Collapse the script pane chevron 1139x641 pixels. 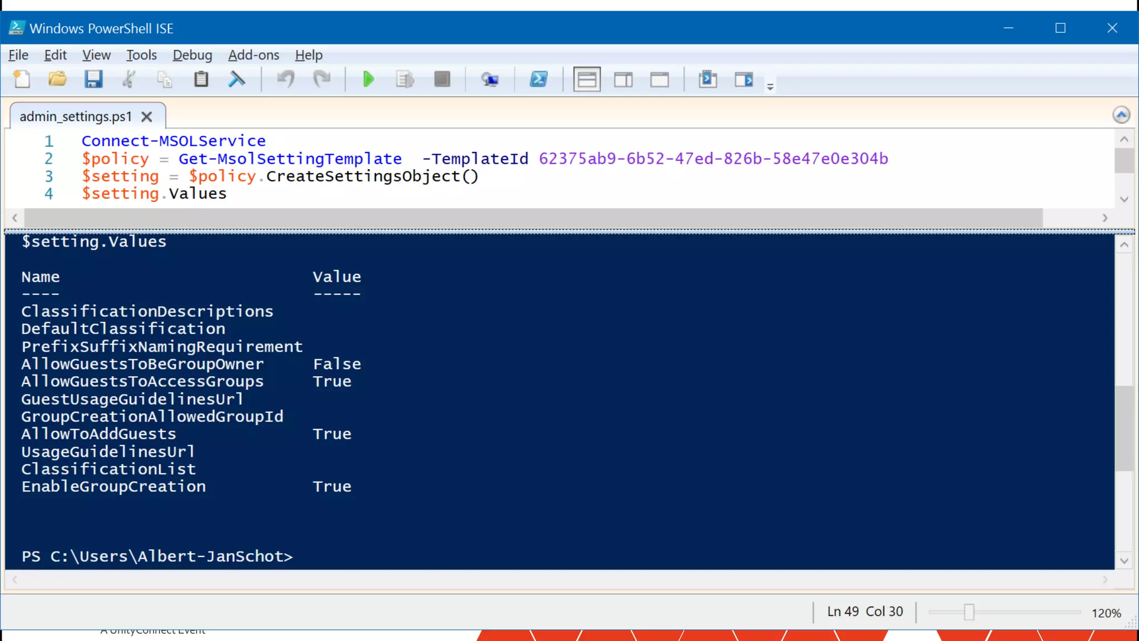coord(1121,115)
